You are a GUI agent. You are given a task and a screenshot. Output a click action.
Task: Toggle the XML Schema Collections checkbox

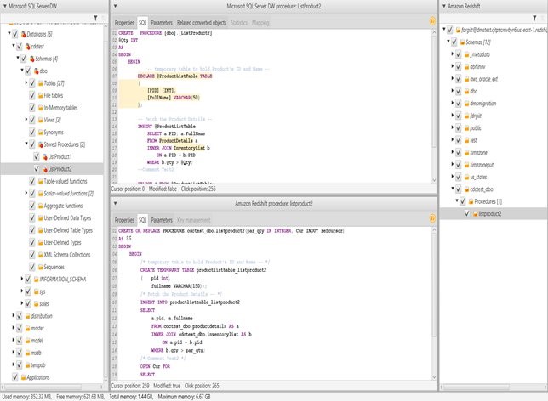click(31, 254)
